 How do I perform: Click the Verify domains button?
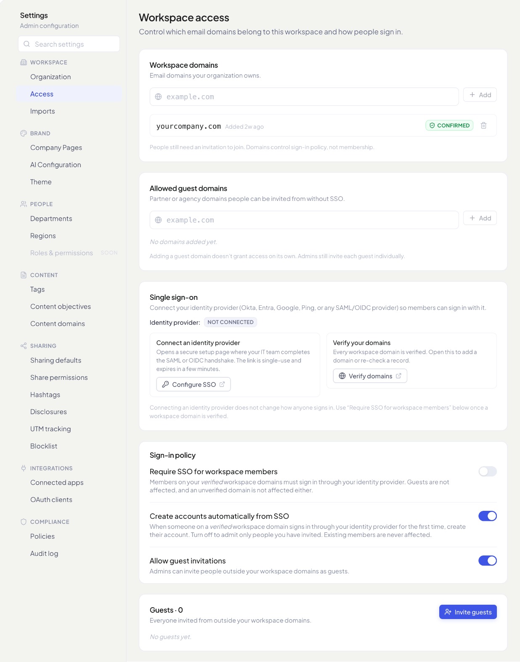point(370,376)
